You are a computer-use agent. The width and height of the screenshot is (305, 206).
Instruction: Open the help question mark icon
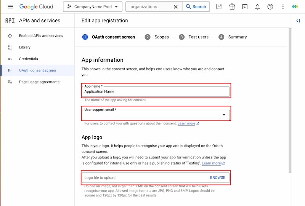tap(270, 7)
